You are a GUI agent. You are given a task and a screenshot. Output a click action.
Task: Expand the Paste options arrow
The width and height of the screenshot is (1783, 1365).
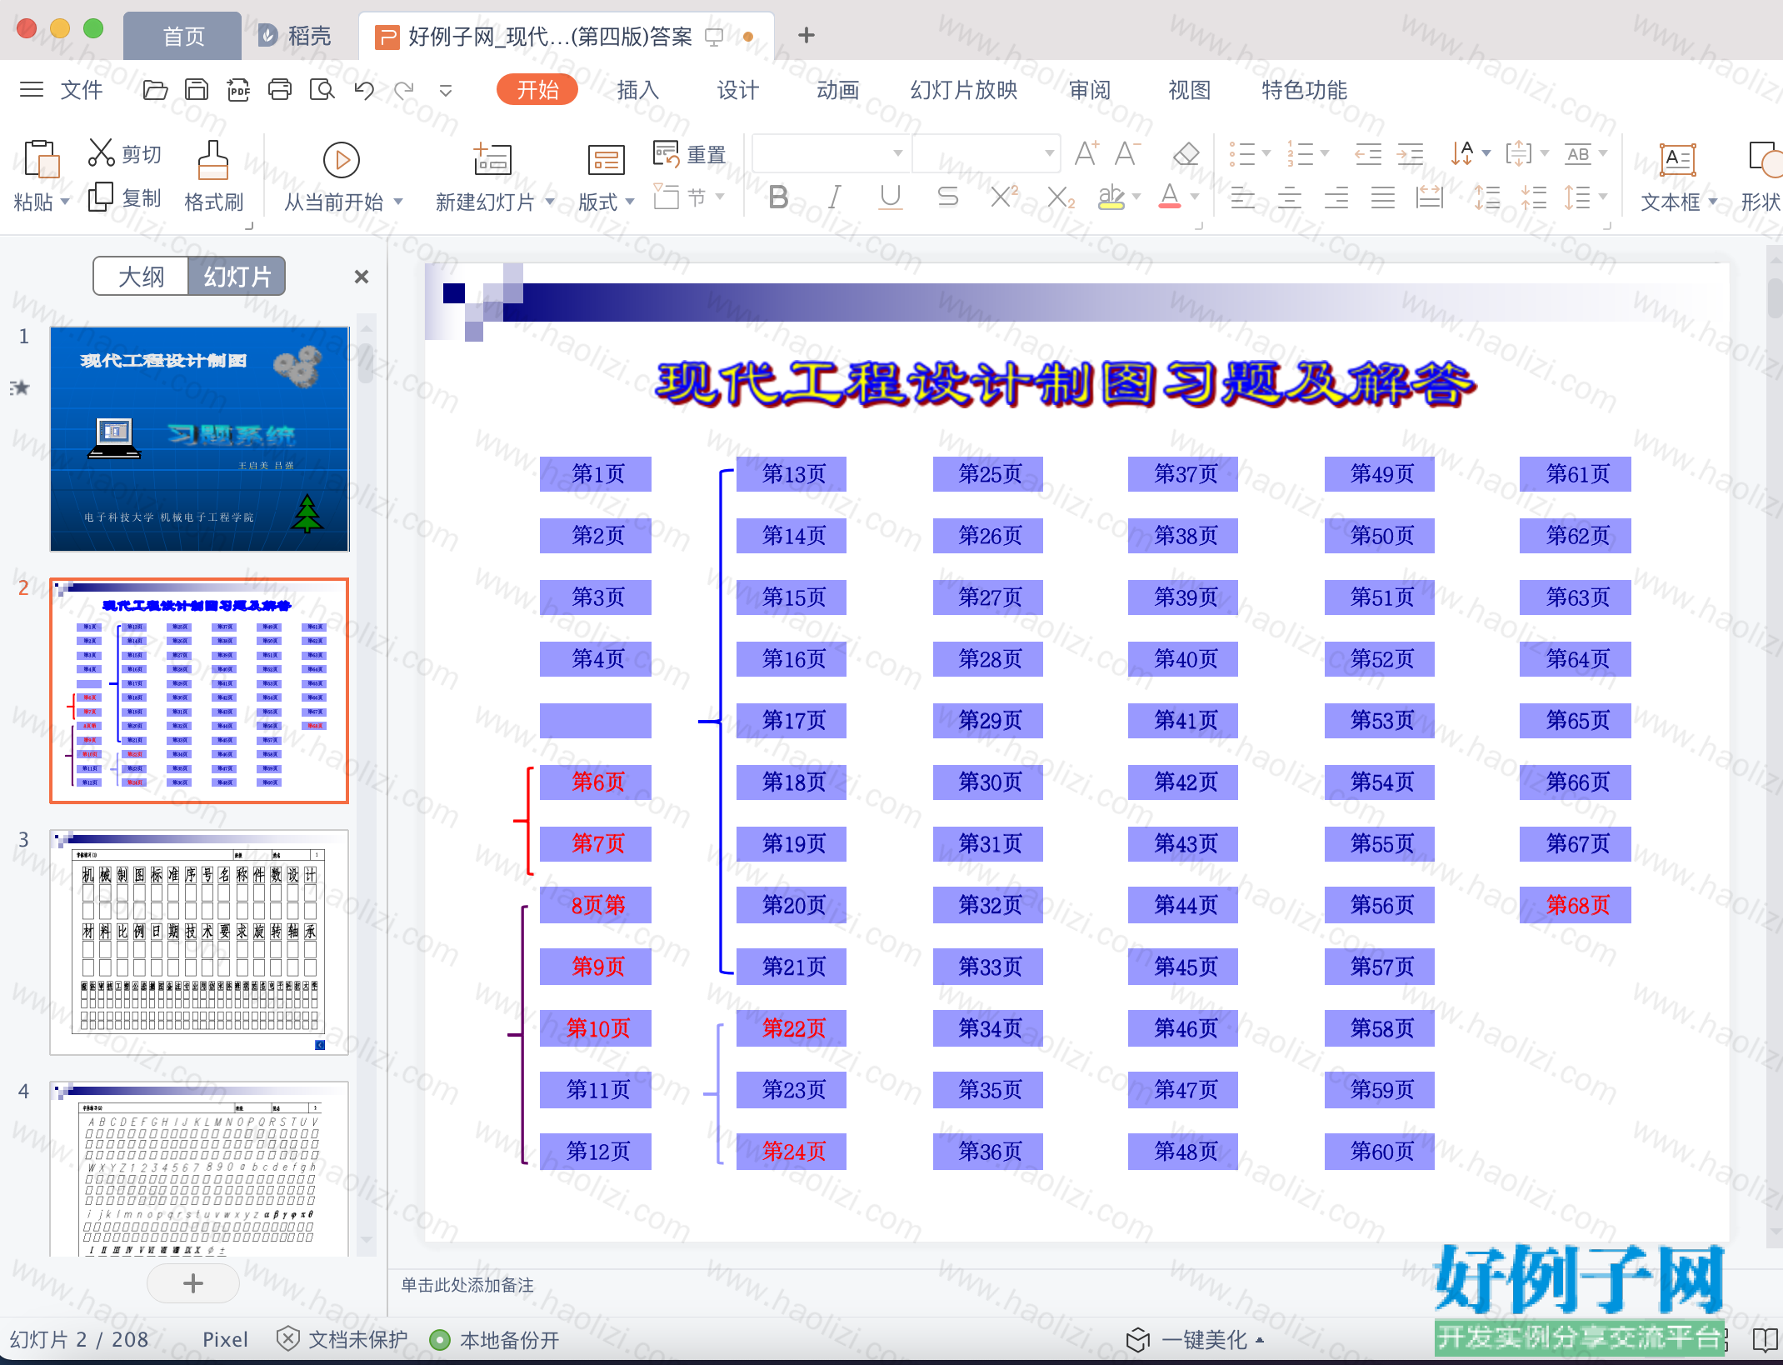(65, 202)
